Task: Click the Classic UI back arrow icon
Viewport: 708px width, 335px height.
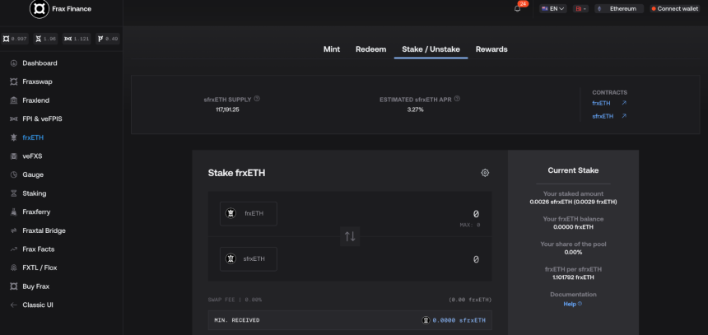Action: pyautogui.click(x=13, y=305)
